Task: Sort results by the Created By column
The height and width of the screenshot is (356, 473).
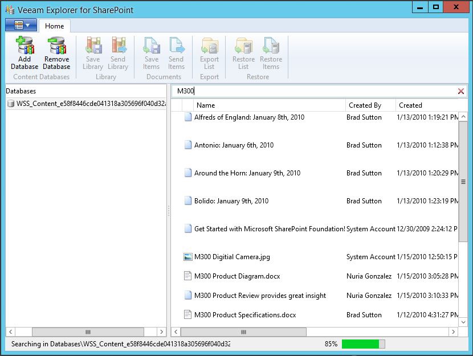Action: [x=370, y=105]
